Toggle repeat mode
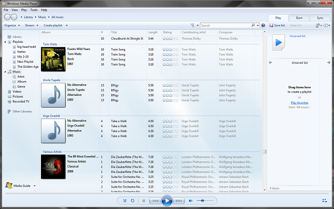 [133, 201]
